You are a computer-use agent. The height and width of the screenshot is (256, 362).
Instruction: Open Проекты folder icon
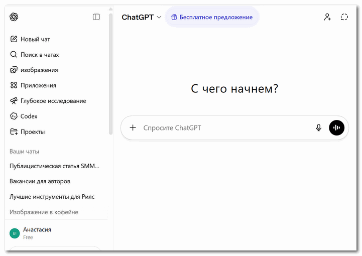[x=14, y=132]
